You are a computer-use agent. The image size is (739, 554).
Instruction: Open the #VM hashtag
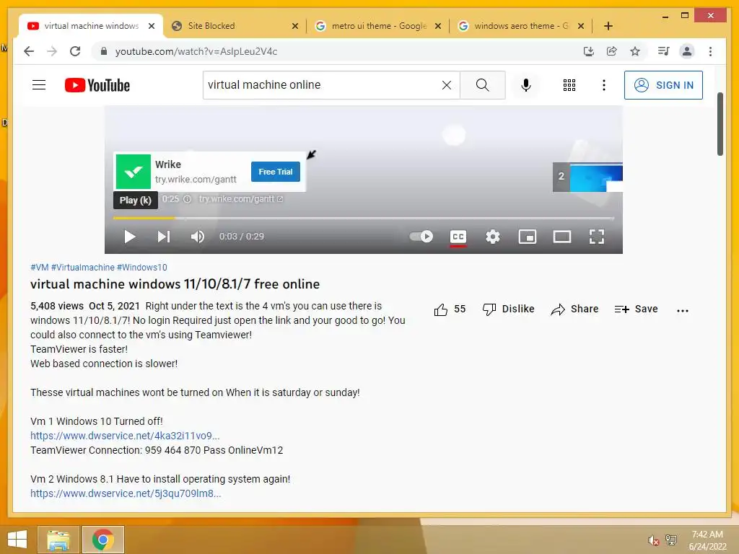40,267
